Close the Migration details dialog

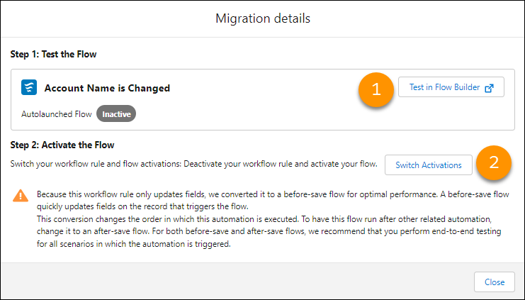tap(494, 282)
